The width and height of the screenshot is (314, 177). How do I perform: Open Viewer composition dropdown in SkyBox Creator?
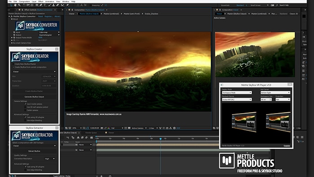34,71
